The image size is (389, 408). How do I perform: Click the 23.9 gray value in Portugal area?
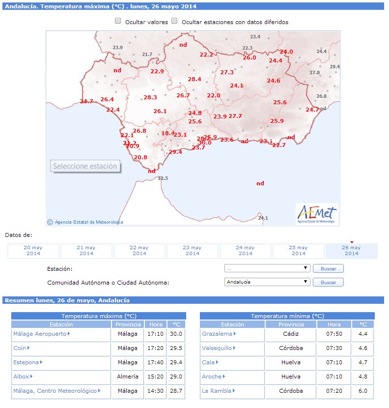click(117, 48)
